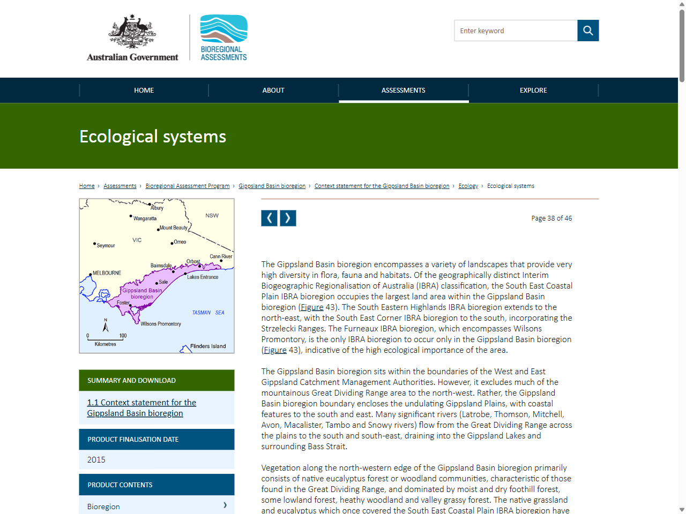The height and width of the screenshot is (514, 686).
Task: Open the Context statement breadcrumb link
Action: pyautogui.click(x=382, y=186)
